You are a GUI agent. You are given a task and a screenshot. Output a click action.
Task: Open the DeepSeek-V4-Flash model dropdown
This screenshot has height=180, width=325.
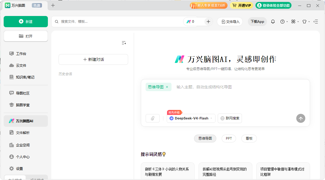(x=191, y=118)
